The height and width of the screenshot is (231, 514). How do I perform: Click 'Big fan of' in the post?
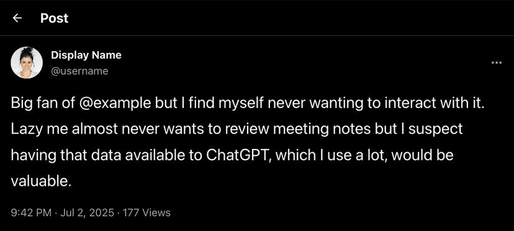[43, 104]
